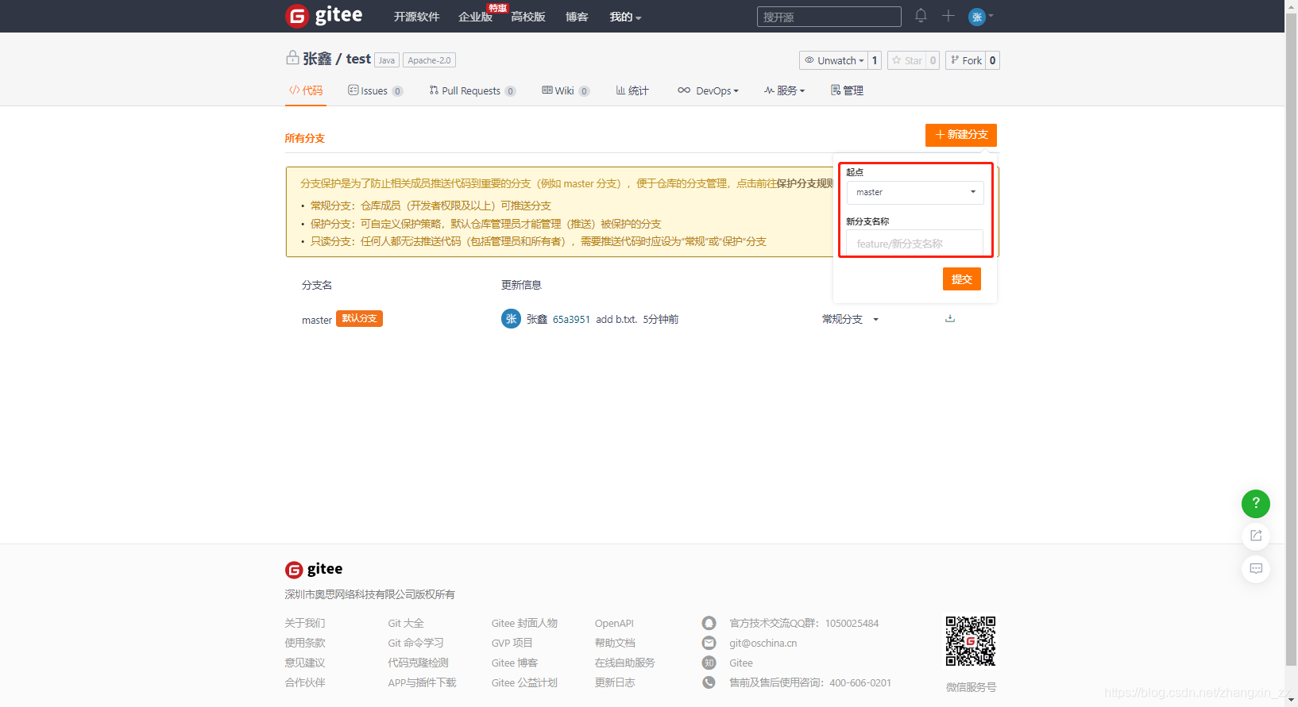Click the 所有分支 heading tab
Screen dimensions: 1298x707
tap(305, 138)
